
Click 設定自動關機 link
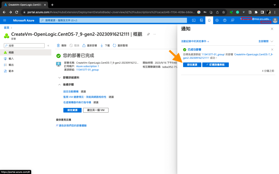point(71,92)
